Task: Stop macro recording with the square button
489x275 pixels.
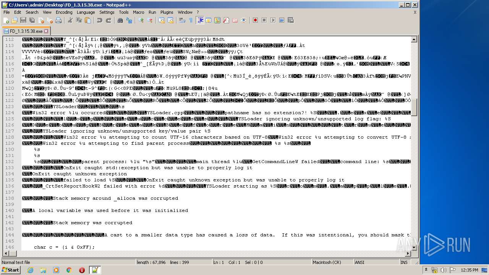Action: click(264, 20)
